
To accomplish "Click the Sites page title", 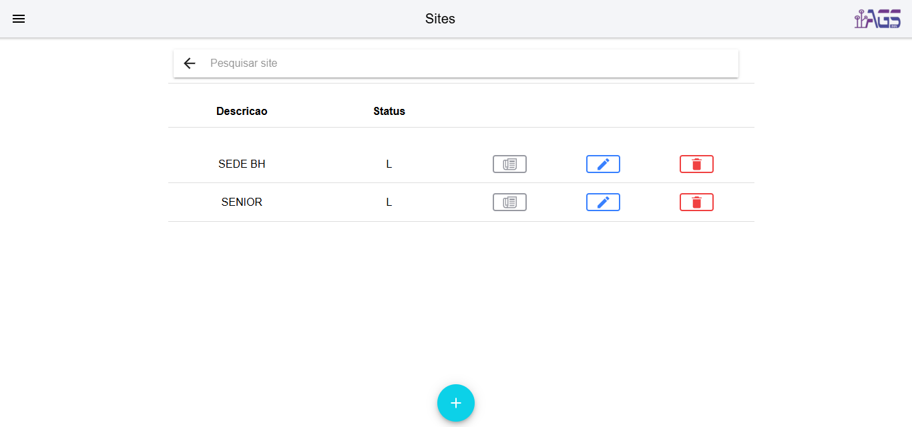I will 440,19.
